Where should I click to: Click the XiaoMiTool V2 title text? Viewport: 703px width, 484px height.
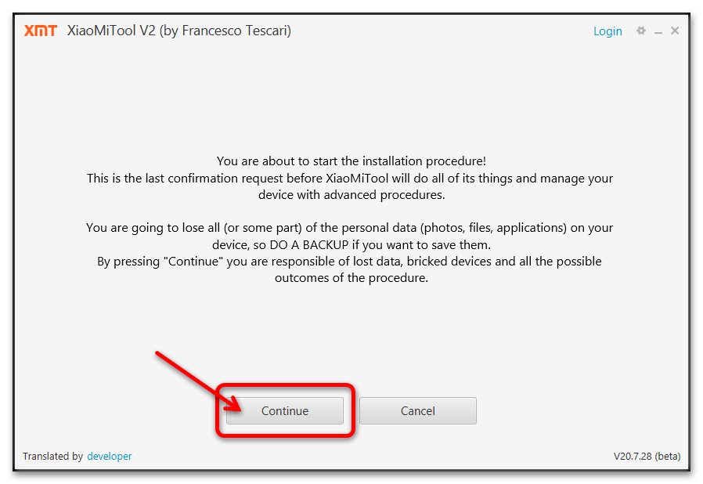111,31
